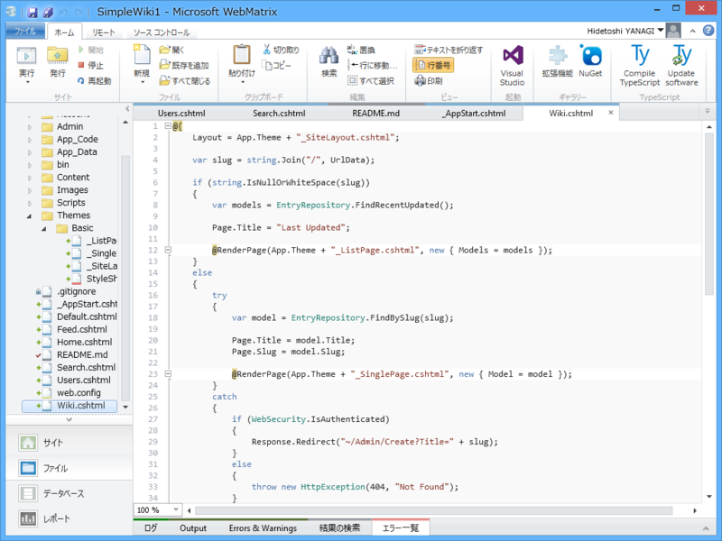Click the Paste (貼り付け) clipboard icon
The height and width of the screenshot is (541, 722).
pyautogui.click(x=242, y=55)
